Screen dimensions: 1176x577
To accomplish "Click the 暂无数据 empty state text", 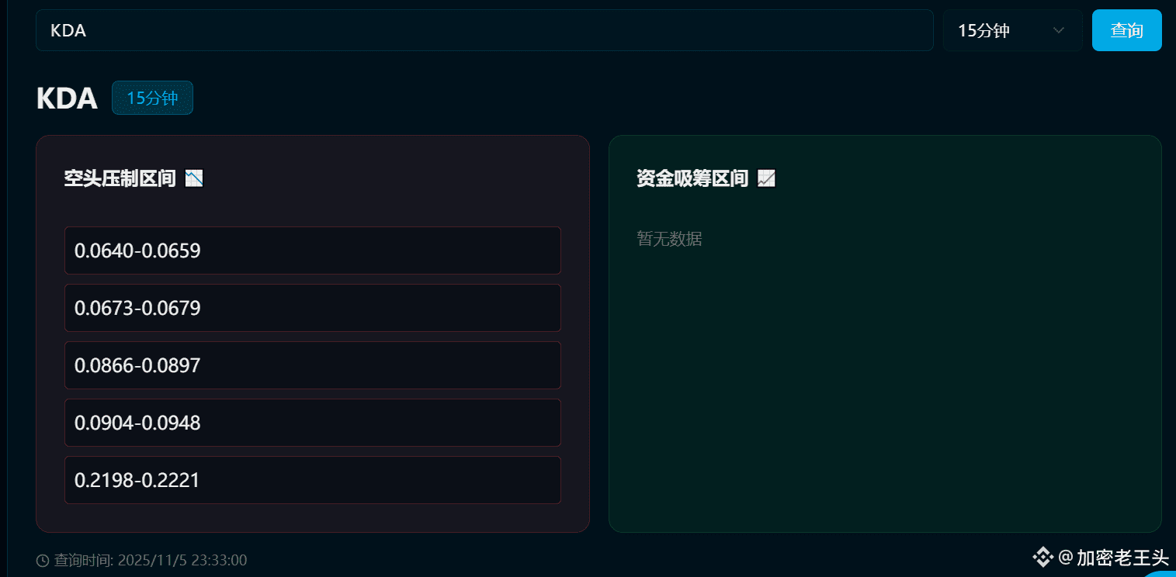I will 669,239.
